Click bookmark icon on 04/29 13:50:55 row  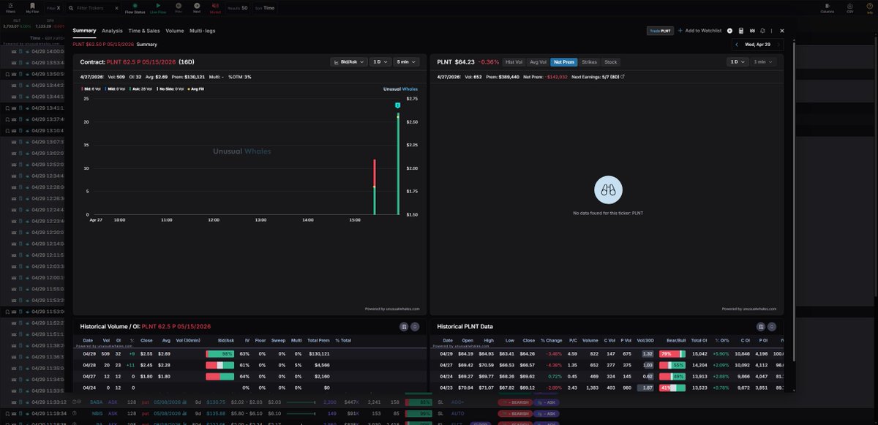(x=7, y=74)
